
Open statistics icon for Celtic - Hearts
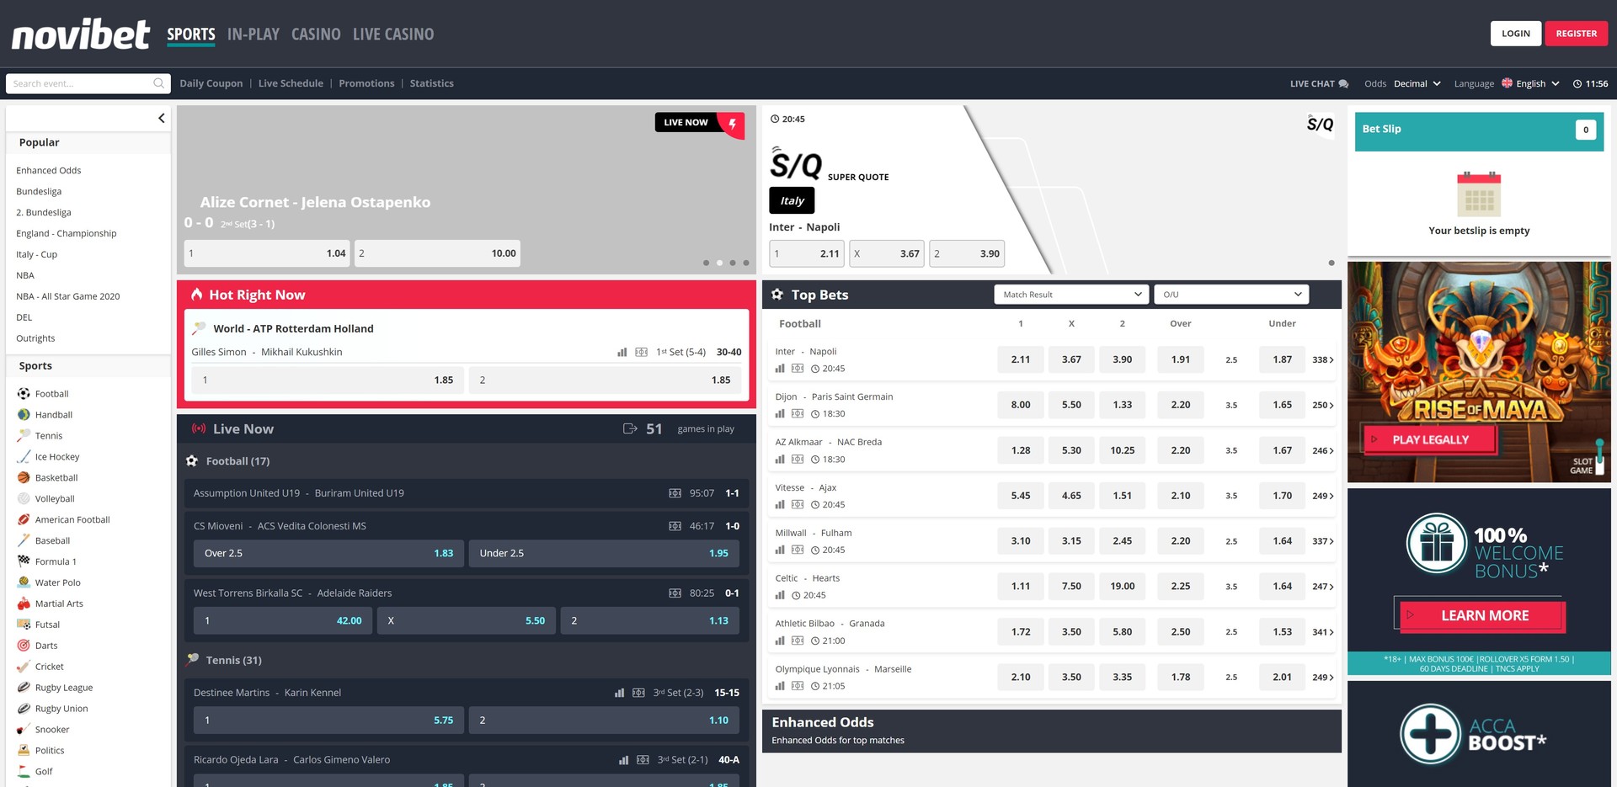[x=780, y=595]
